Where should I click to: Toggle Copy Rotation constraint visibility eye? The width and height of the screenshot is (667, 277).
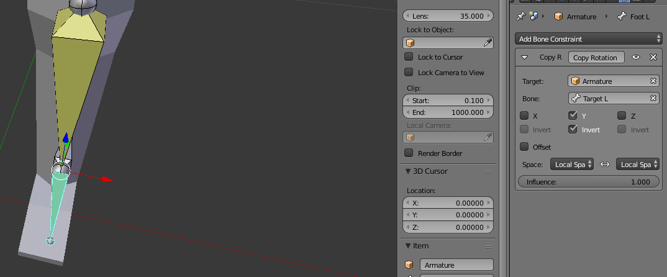[x=636, y=57]
